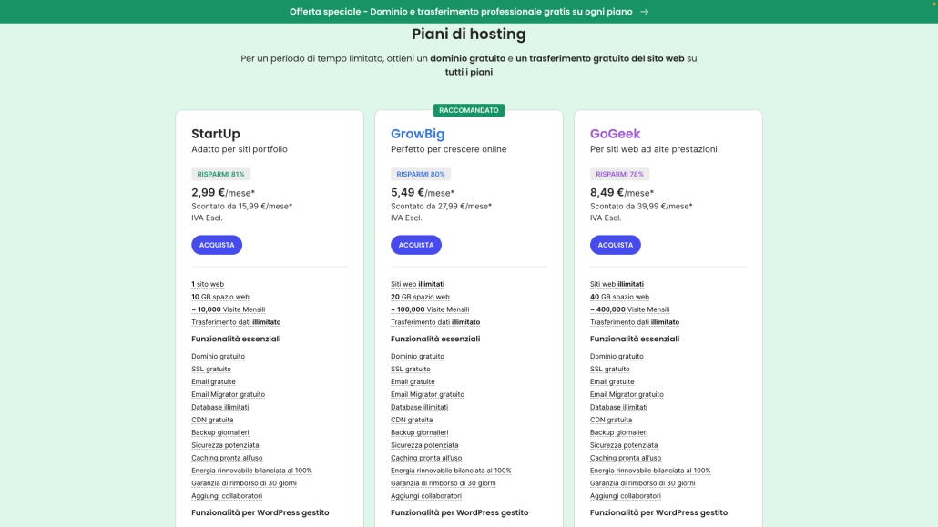
Task: Open Caching pronta all'uso under StartUp
Action: click(x=225, y=458)
